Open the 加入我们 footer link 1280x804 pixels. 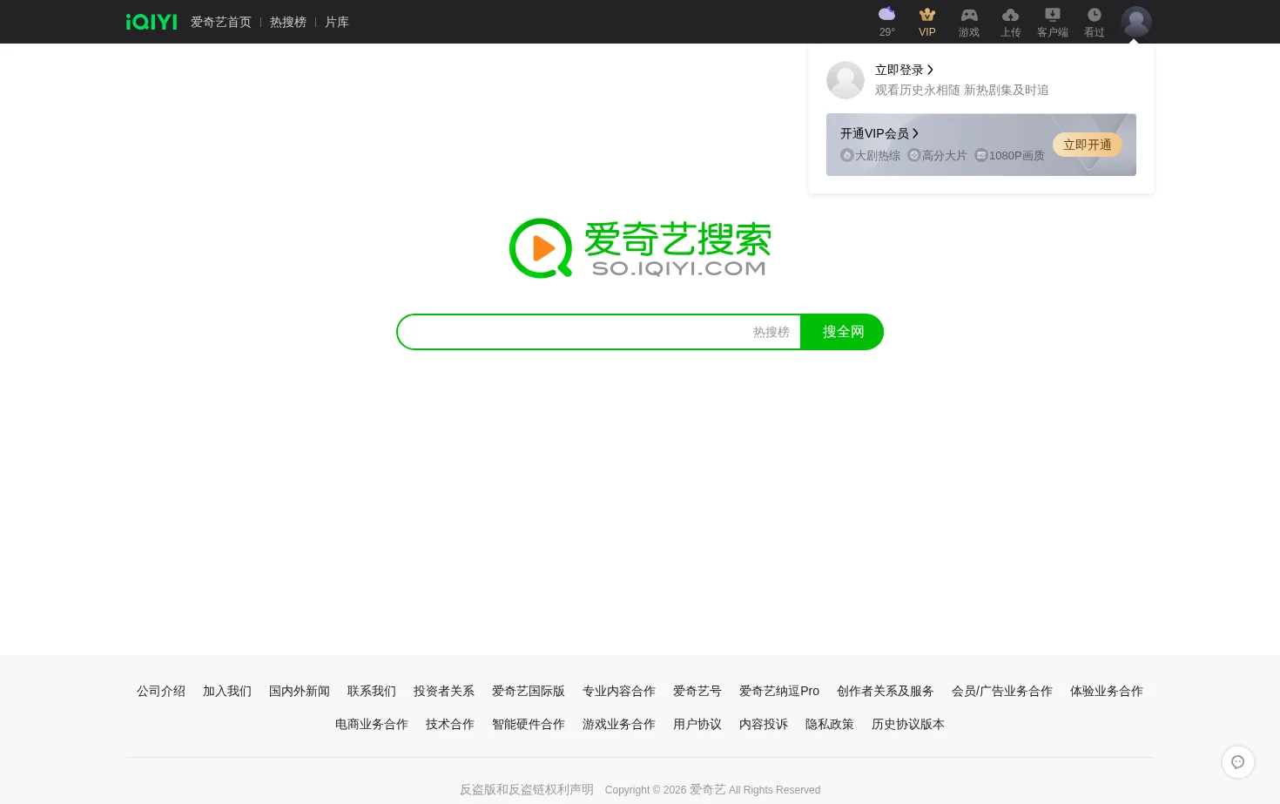(227, 691)
